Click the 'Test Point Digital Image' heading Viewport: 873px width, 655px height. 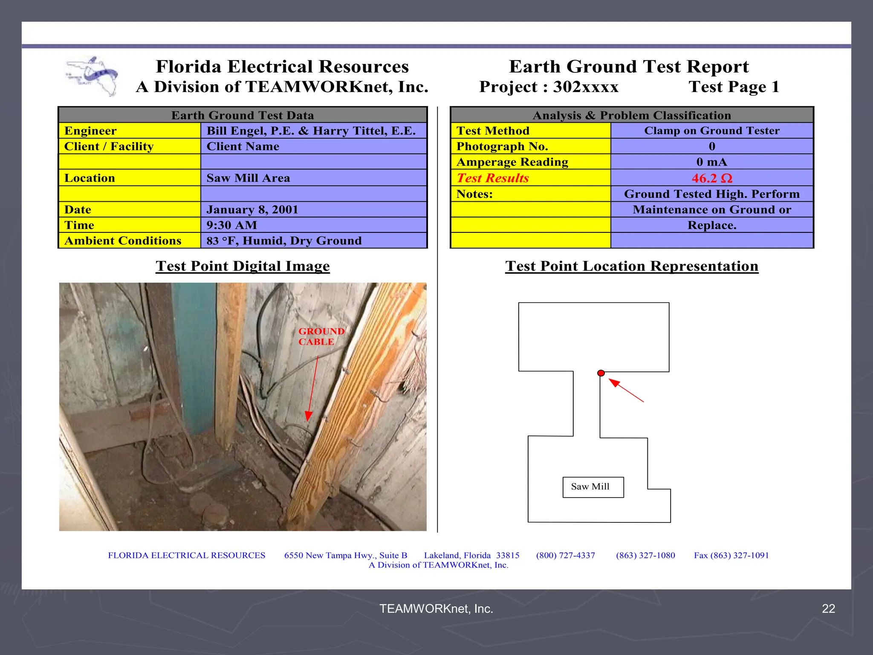point(243,266)
